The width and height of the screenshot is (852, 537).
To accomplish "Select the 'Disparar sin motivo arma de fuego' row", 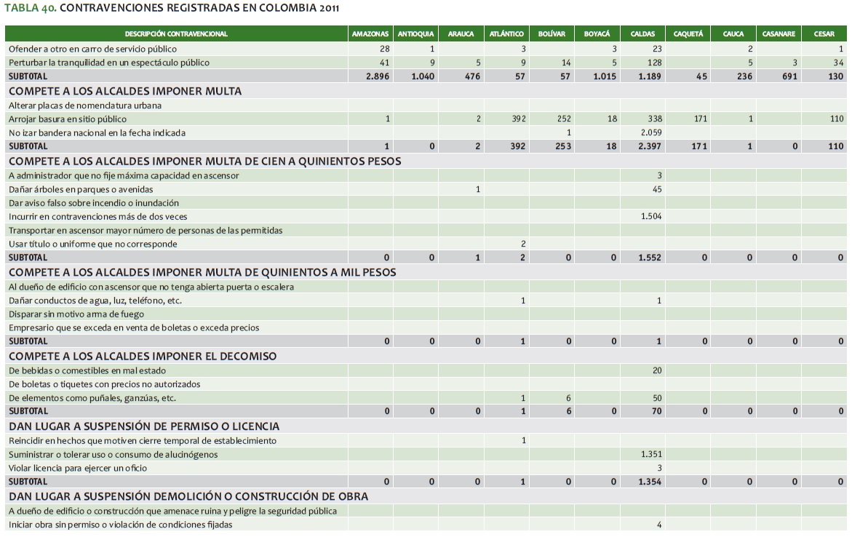I will (x=76, y=314).
